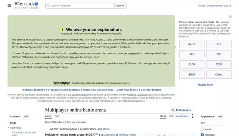The height and width of the screenshot is (136, 239).
Task: Click the Multiplayer online battle arena heading
Action: click(75, 110)
